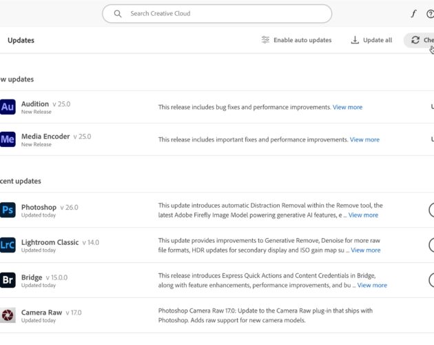Image resolution: width=434 pixels, height=345 pixels.
Task: Click Photoshop version v 26.0 text
Action: 69,208
